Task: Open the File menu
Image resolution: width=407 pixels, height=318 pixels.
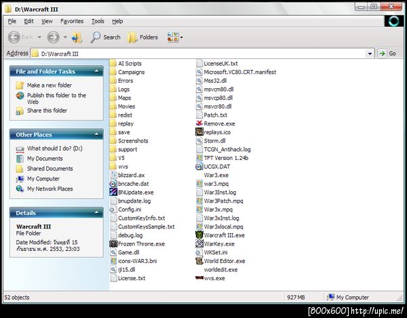Action: (12, 21)
